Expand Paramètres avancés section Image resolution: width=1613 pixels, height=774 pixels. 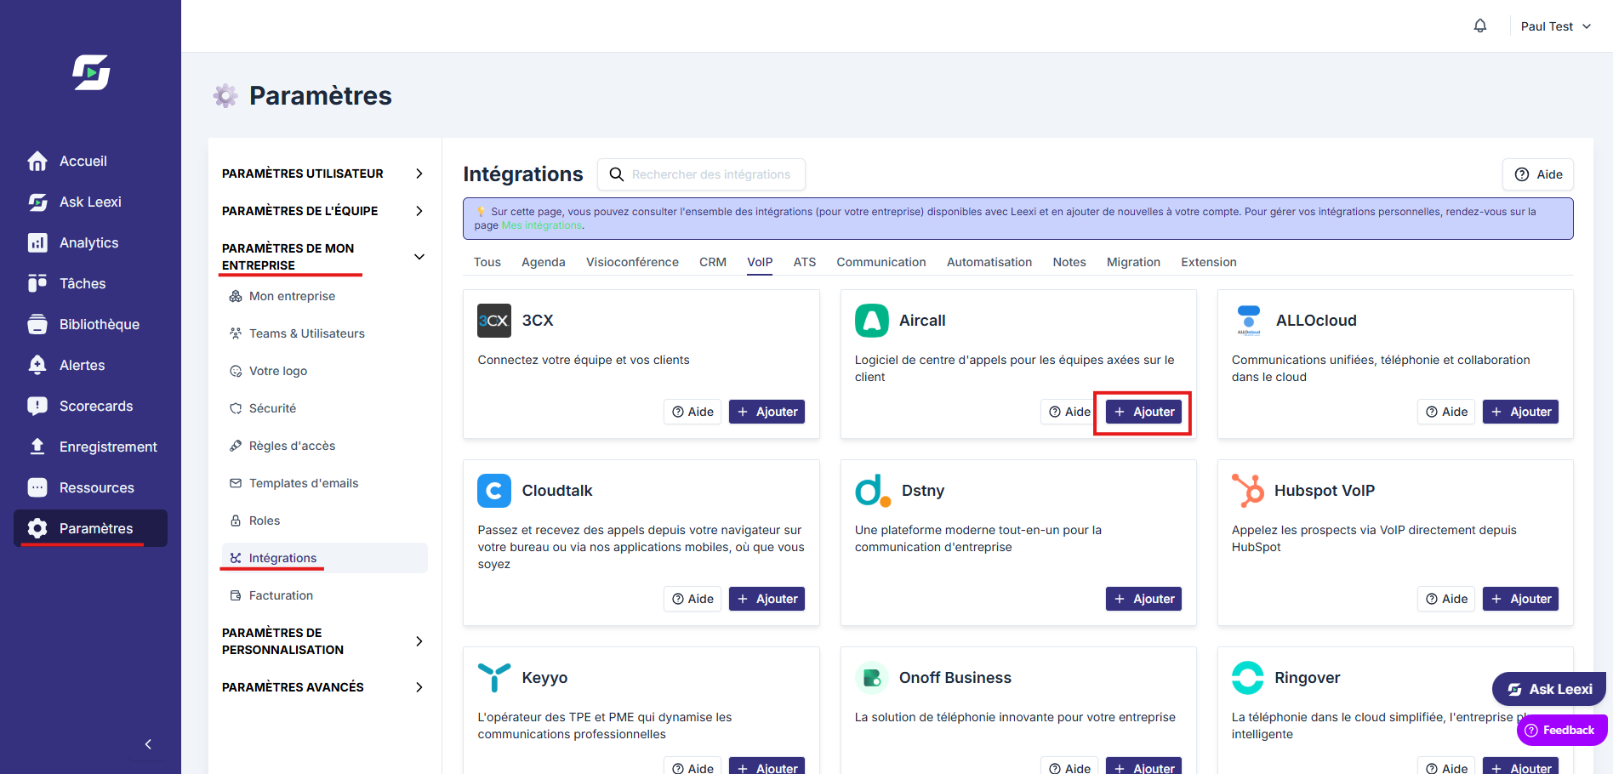[x=323, y=687]
